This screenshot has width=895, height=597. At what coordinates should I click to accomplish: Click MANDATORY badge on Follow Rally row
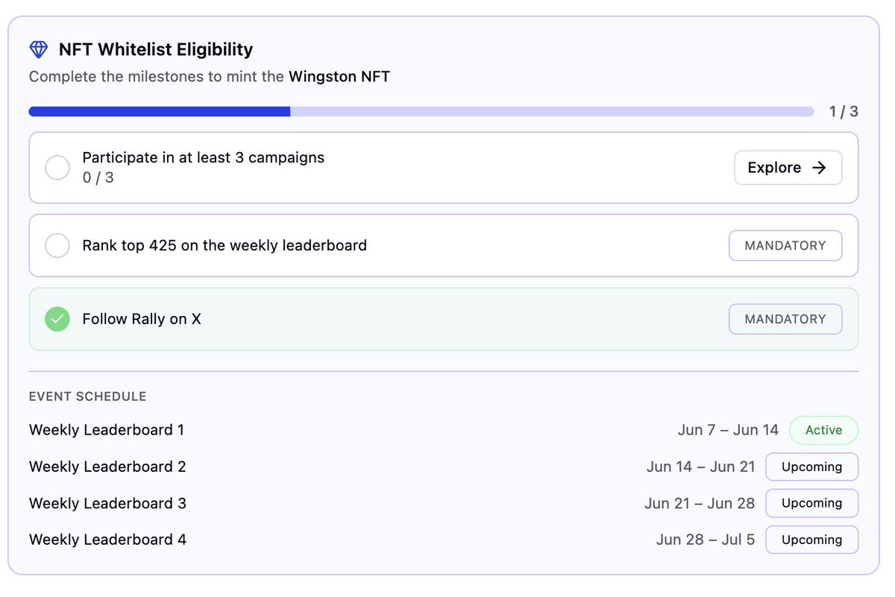coord(785,319)
